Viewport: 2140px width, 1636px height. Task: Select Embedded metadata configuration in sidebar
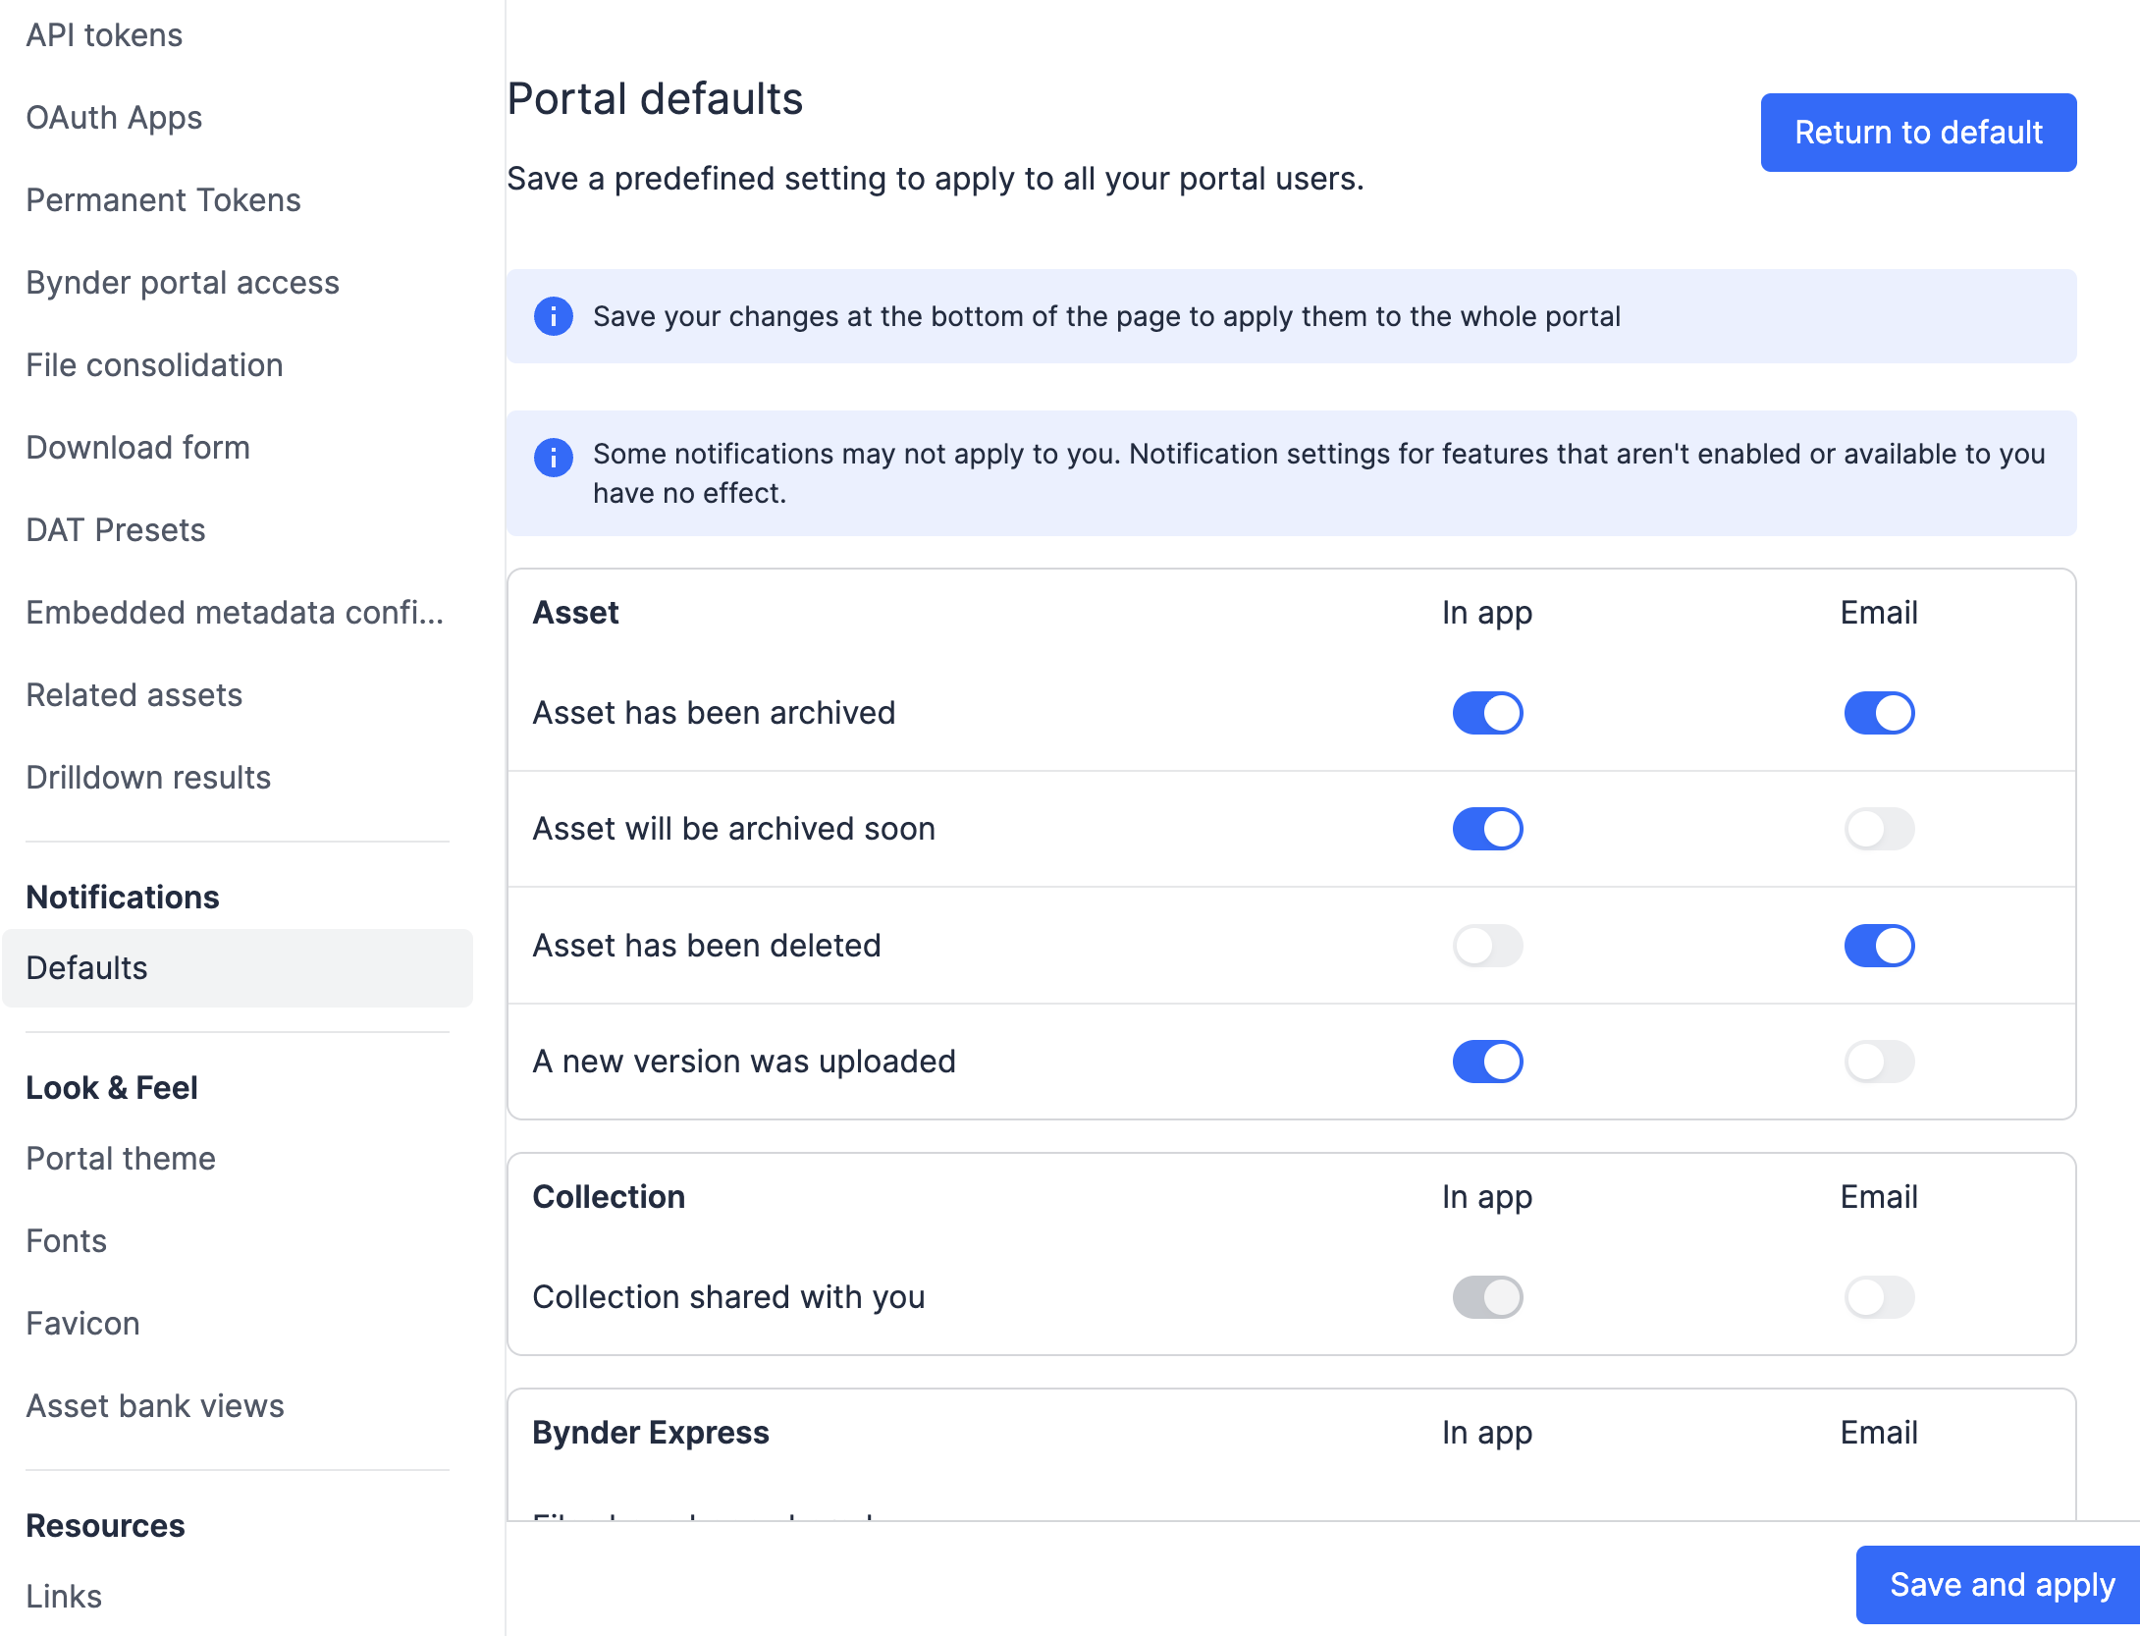pyautogui.click(x=236, y=613)
